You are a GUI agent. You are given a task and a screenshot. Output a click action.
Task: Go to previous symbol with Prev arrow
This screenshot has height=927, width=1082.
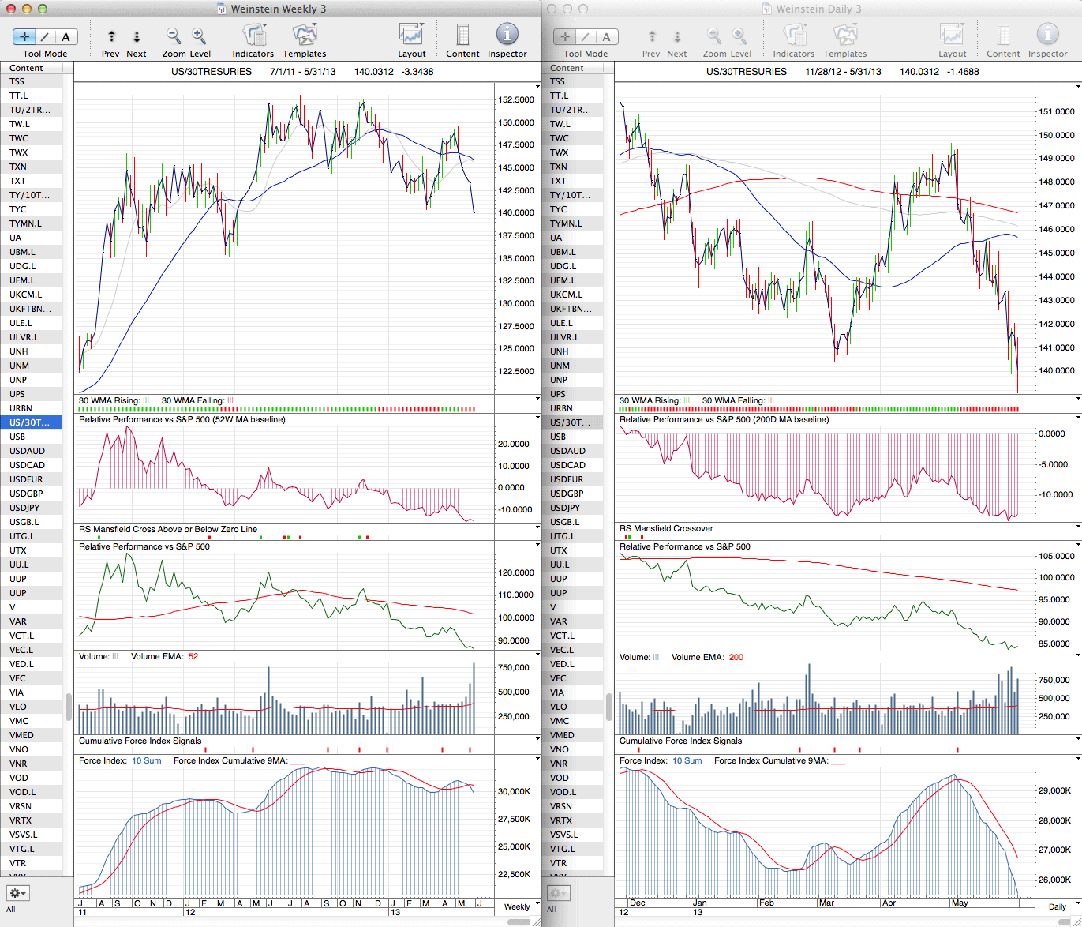111,37
